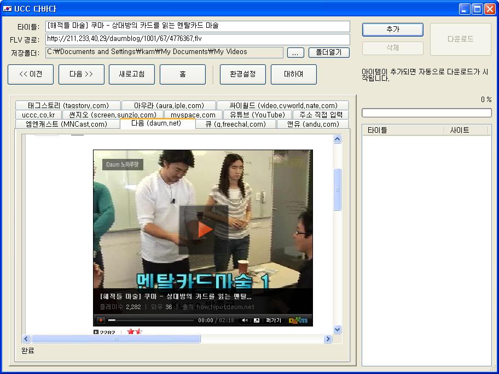Click the red star rating icons
The height and width of the screenshot is (374, 499).
[135, 331]
